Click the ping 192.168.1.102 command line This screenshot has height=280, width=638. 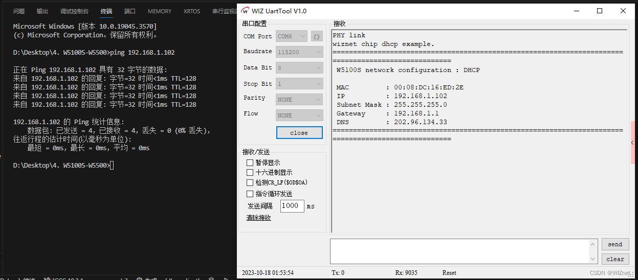(x=94, y=53)
